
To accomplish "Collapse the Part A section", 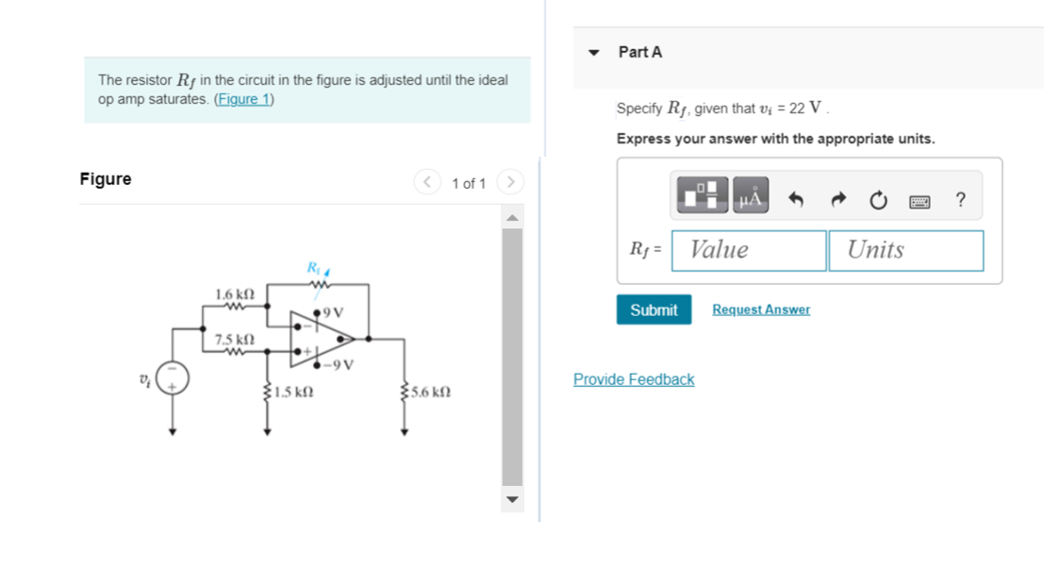I will 593,53.
